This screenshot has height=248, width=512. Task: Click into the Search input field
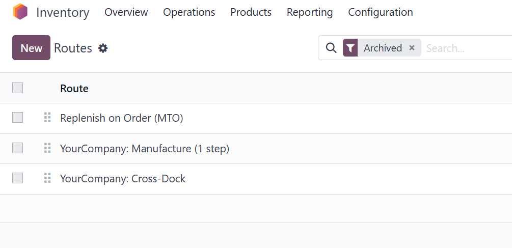467,48
